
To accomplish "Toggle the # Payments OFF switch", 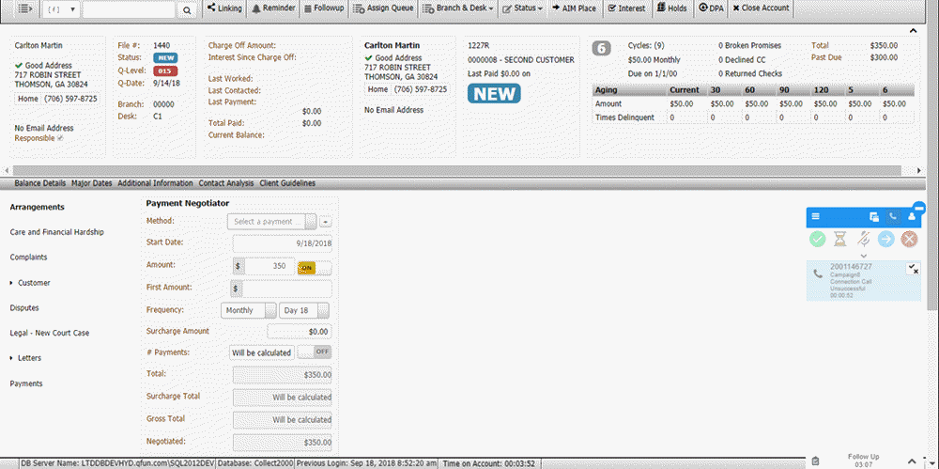I will coord(314,352).
